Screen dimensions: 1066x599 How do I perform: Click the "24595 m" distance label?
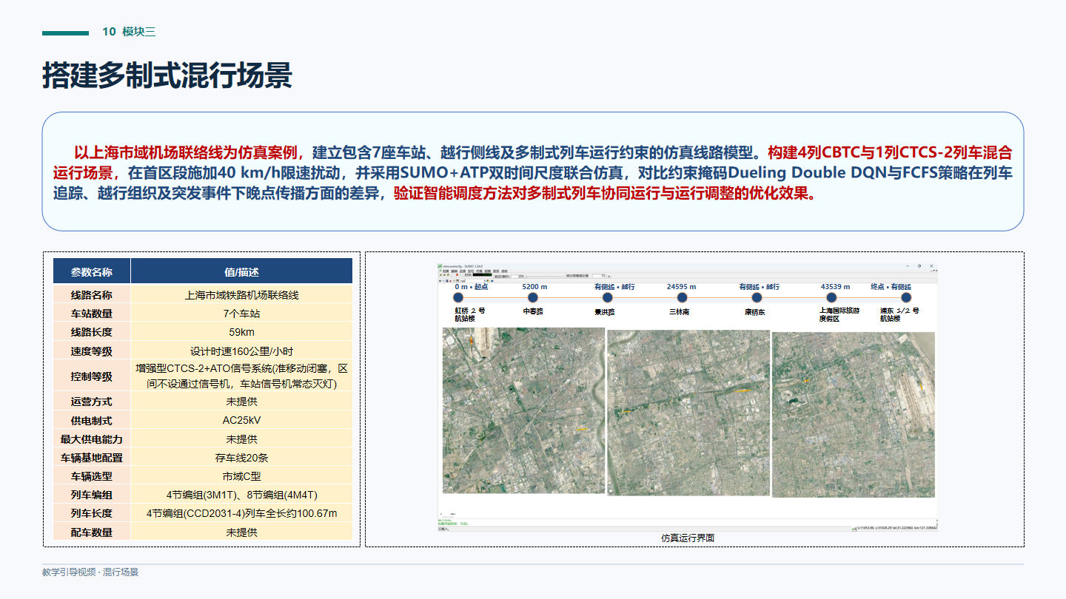[681, 286]
